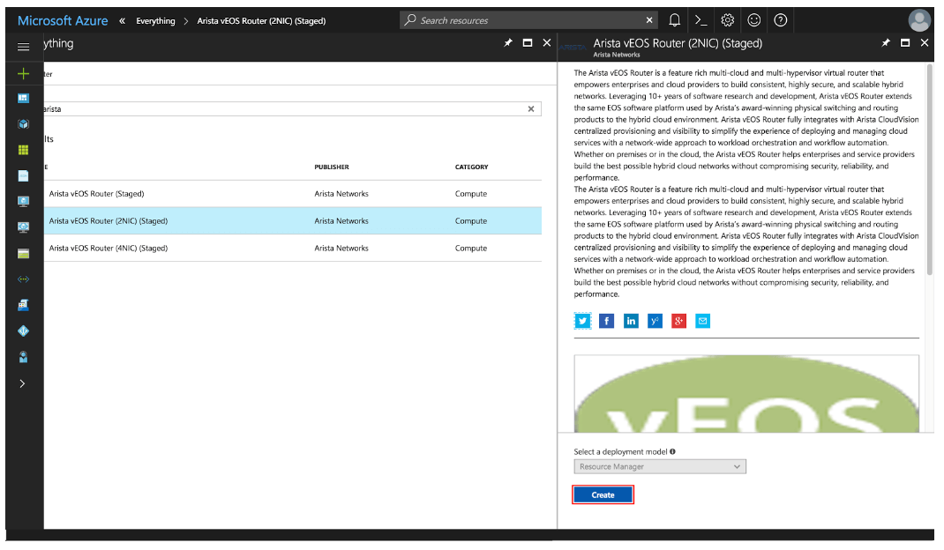Open the notifications bell

tap(674, 20)
